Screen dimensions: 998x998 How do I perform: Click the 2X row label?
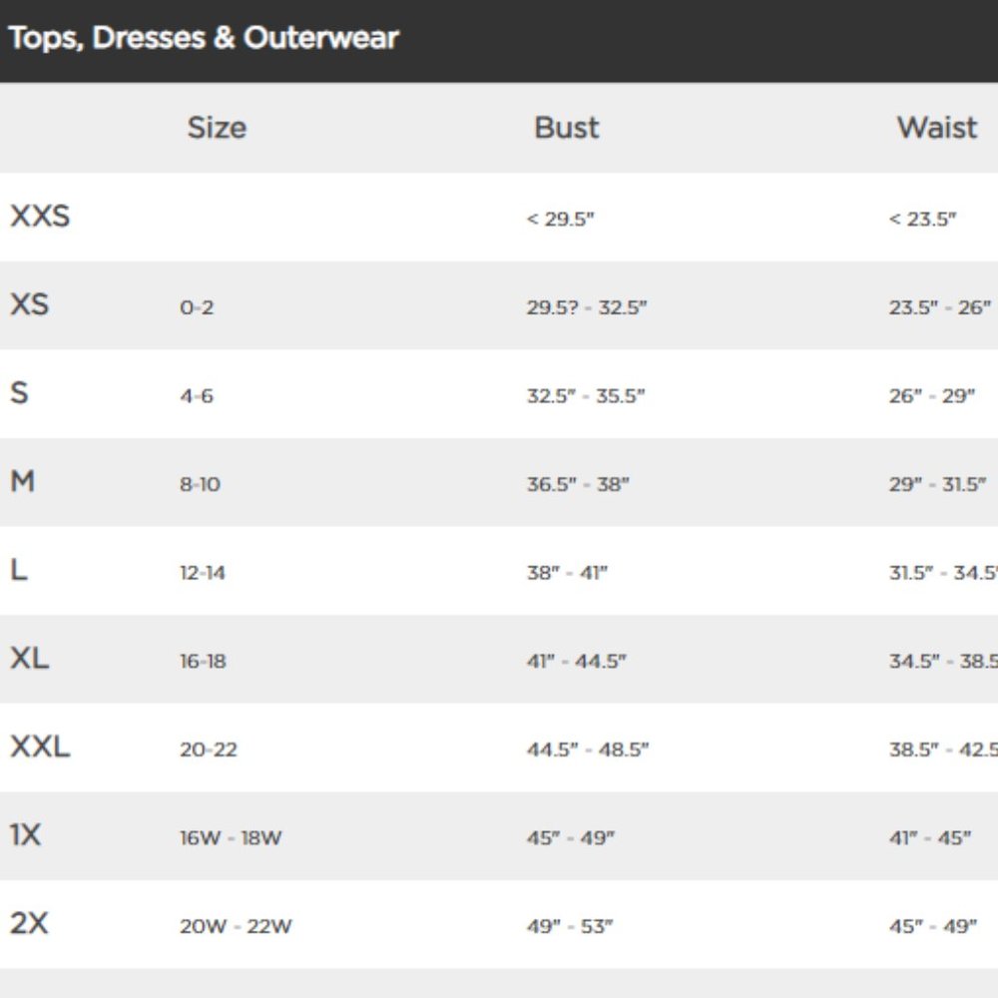pos(29,923)
